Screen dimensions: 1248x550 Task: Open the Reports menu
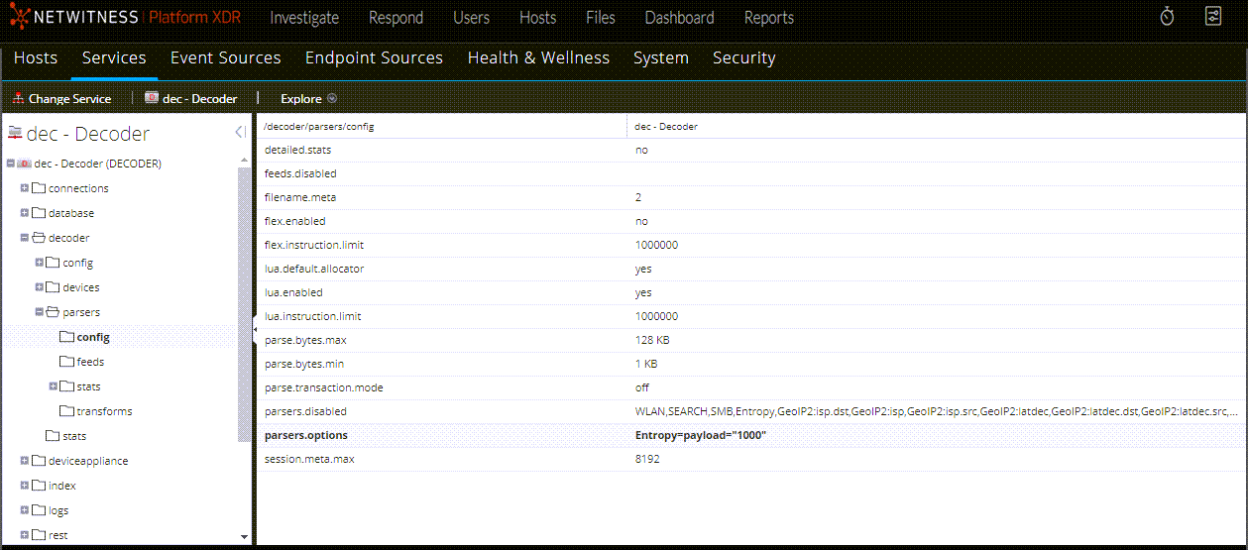click(768, 18)
